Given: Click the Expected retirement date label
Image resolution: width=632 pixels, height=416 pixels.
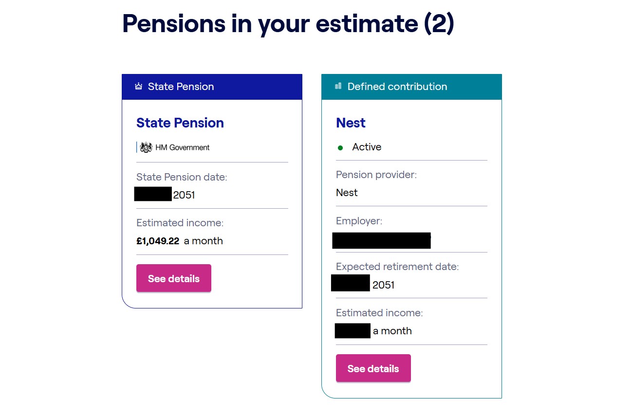Looking at the screenshot, I should tap(397, 267).
